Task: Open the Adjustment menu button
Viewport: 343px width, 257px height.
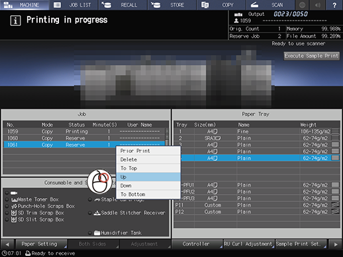Action: [x=145, y=244]
